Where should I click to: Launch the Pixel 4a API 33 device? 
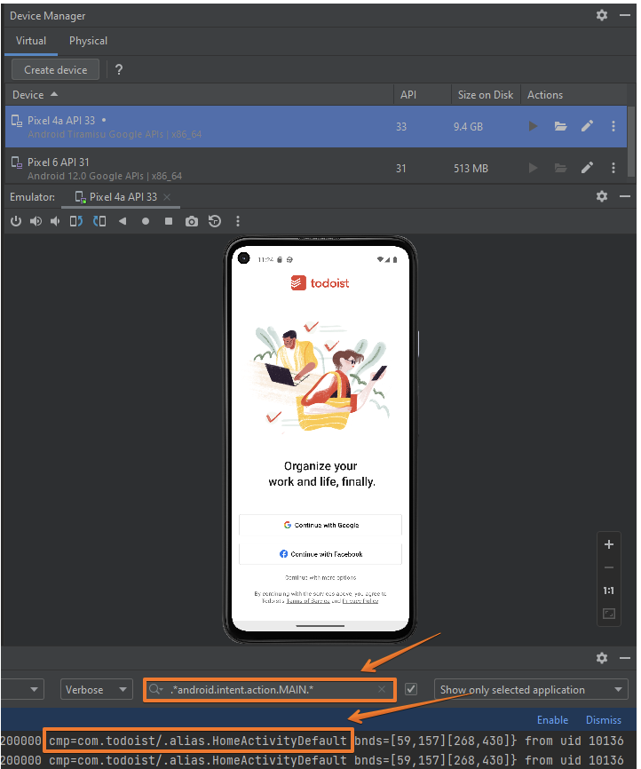tap(533, 126)
